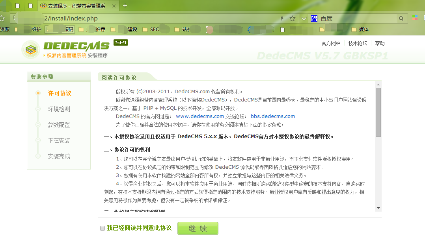Click the SP1 badge next to the logo

tap(121, 42)
